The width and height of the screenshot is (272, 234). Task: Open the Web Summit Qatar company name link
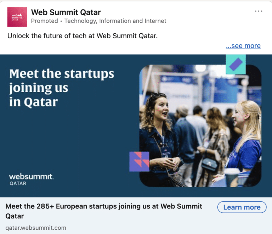(66, 12)
